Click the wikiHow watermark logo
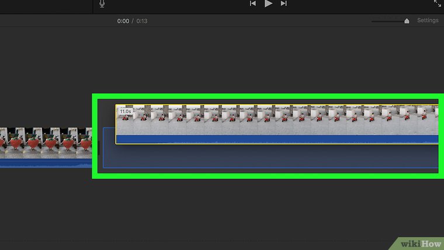This screenshot has width=444, height=250. coord(419,242)
